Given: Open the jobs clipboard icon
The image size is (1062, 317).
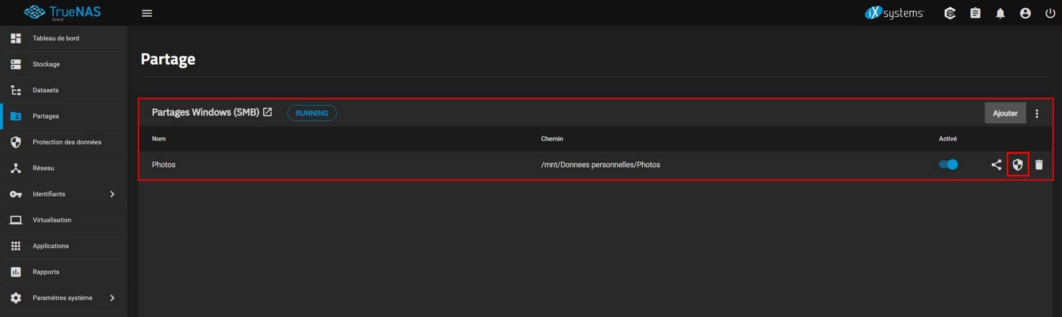Looking at the screenshot, I should click(975, 13).
